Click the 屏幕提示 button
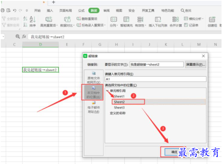The image size is (223, 164). (x=195, y=64)
